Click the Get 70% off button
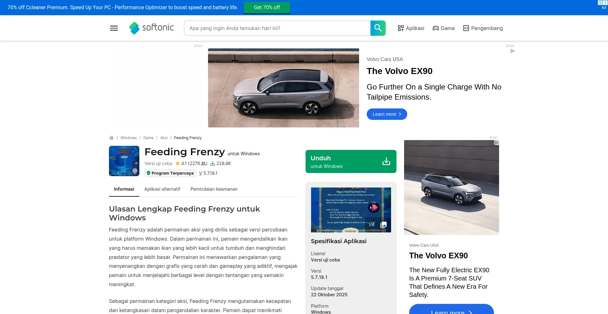608x314 pixels. click(x=267, y=8)
